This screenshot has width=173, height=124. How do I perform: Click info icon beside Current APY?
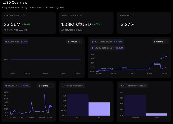[133, 15]
